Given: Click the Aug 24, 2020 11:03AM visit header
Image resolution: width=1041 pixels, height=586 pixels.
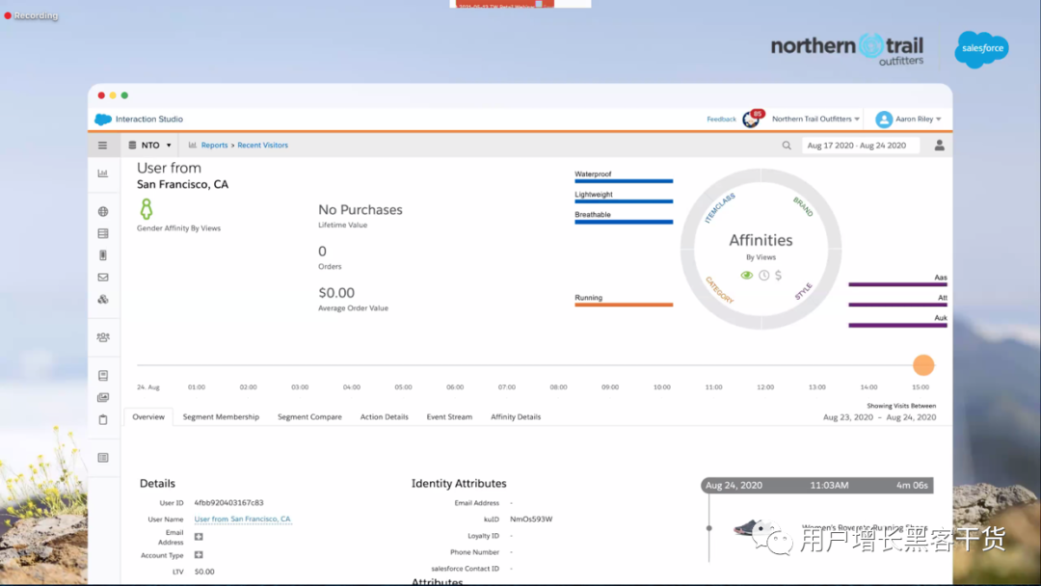Looking at the screenshot, I should [x=817, y=485].
